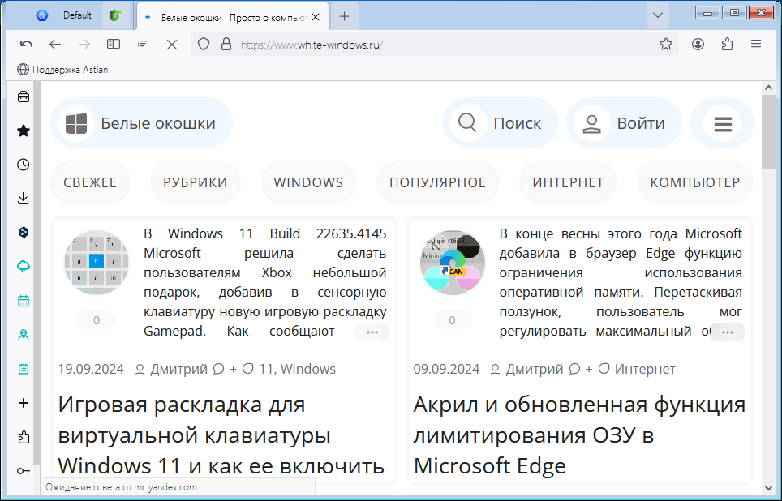Open the browser application menu
Screen dimensions: 782x501
coord(756,45)
